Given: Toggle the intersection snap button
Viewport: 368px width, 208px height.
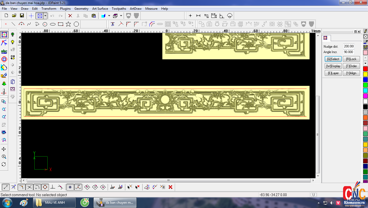Looking at the screenshot, I should pos(29,187).
